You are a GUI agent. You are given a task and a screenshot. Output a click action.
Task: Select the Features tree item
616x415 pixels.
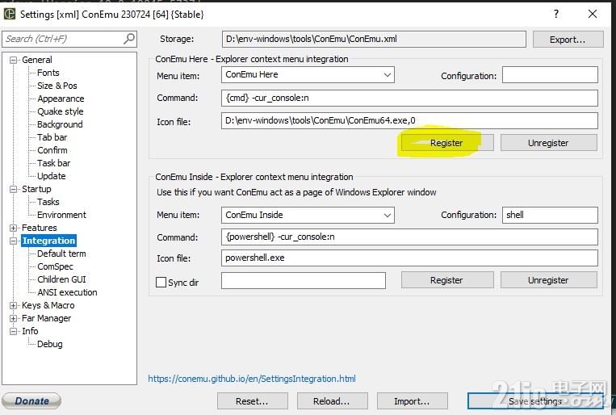click(39, 228)
